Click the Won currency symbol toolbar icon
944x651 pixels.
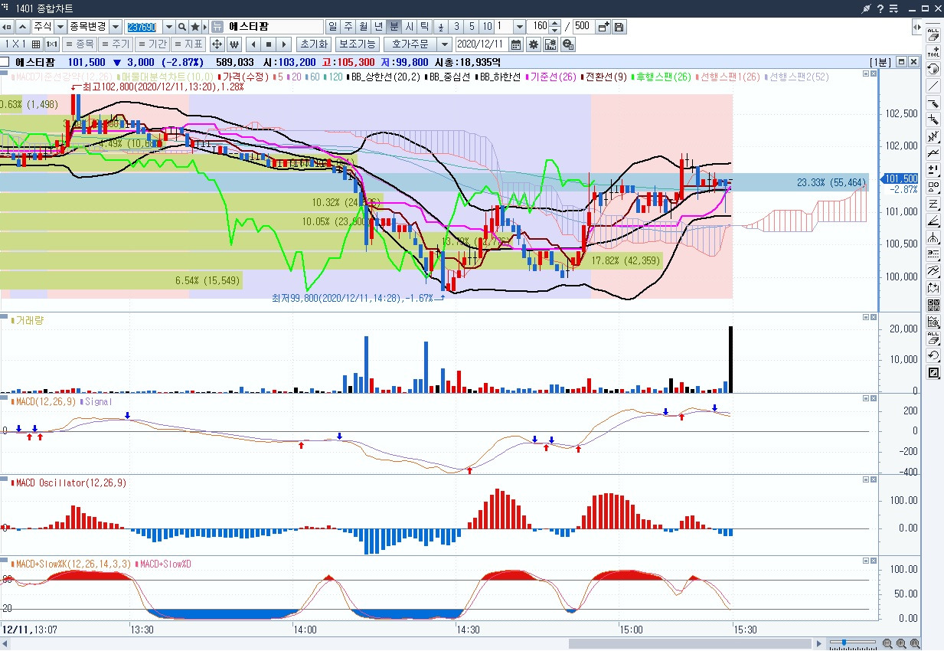tap(234, 44)
